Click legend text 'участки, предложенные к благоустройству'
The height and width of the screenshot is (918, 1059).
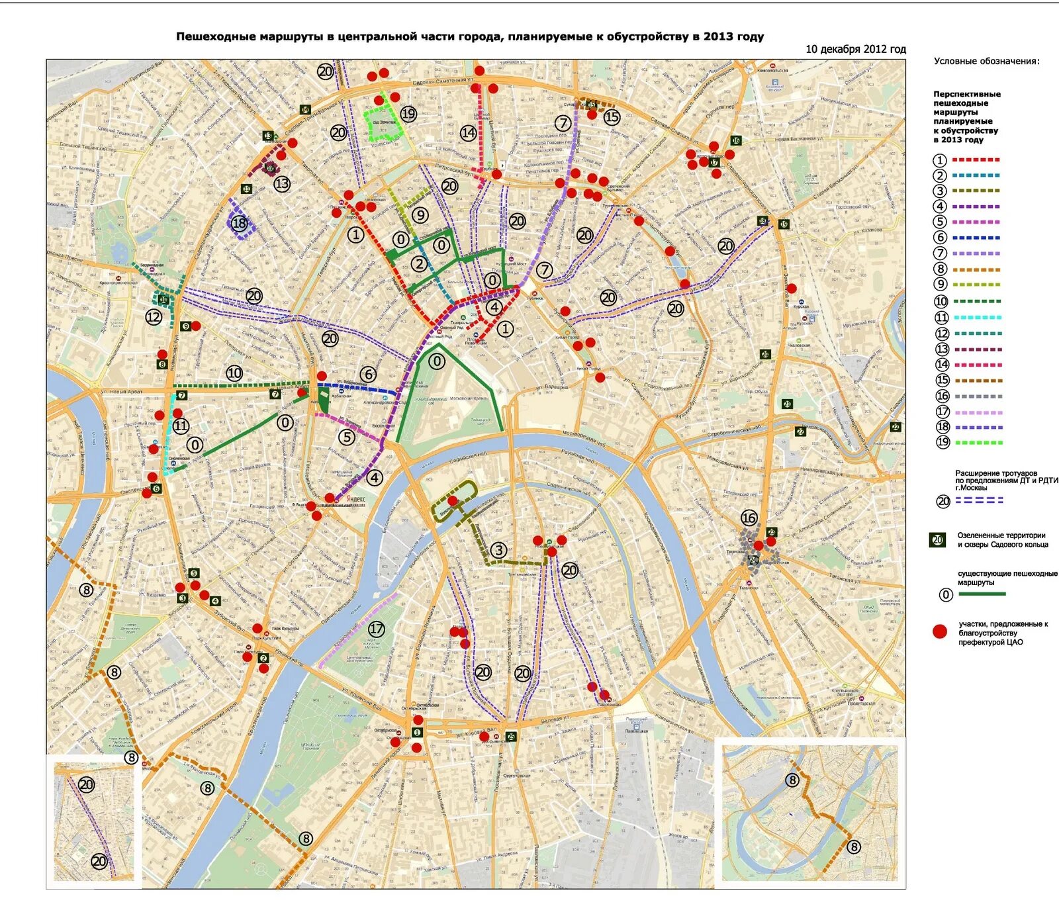click(x=1003, y=628)
